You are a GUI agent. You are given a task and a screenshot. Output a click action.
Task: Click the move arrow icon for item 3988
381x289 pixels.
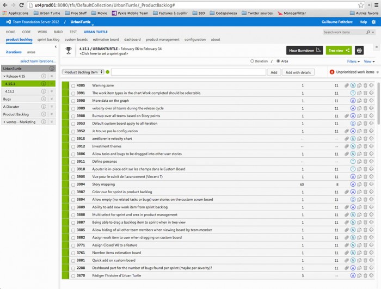(x=371, y=116)
